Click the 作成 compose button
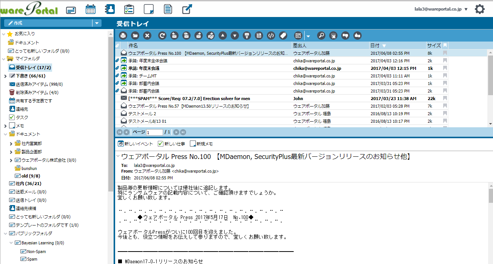This screenshot has width=493, height=264. [48, 23]
